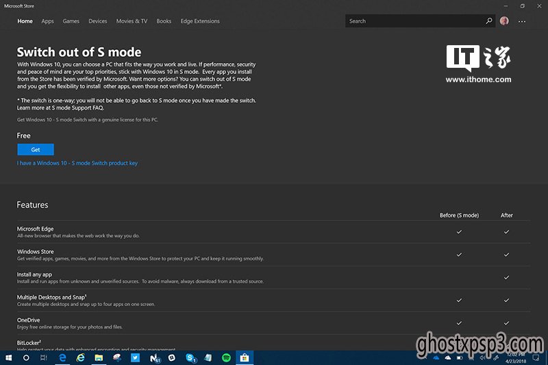Image resolution: width=548 pixels, height=365 pixels.
Task: Select Microsoft Store icon on taskbar
Action: coord(245,357)
